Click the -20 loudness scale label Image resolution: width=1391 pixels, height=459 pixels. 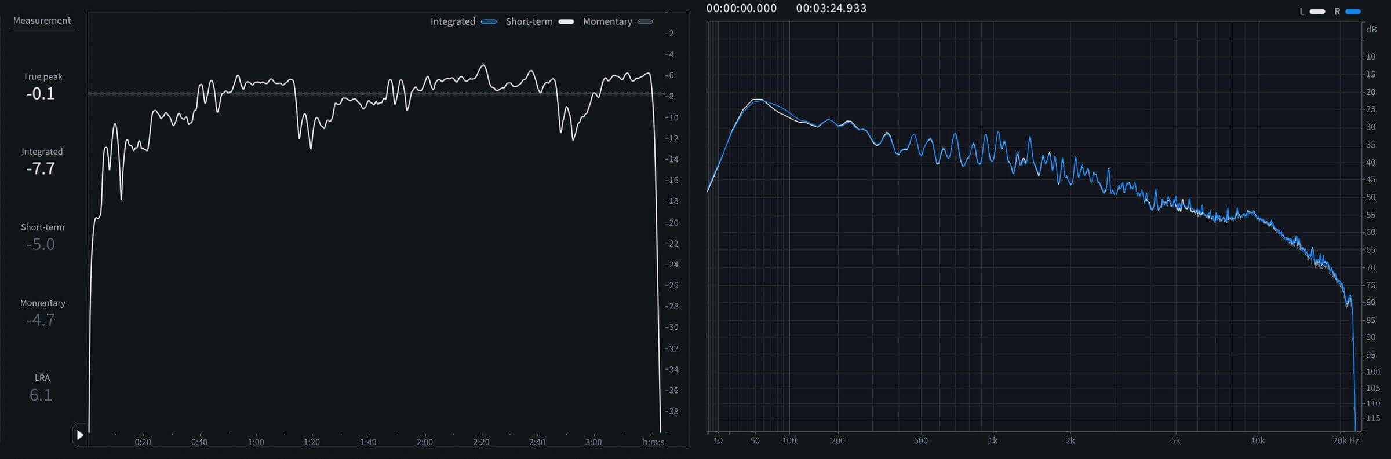point(672,223)
